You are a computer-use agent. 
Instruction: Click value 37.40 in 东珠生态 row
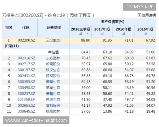(108, 99)
